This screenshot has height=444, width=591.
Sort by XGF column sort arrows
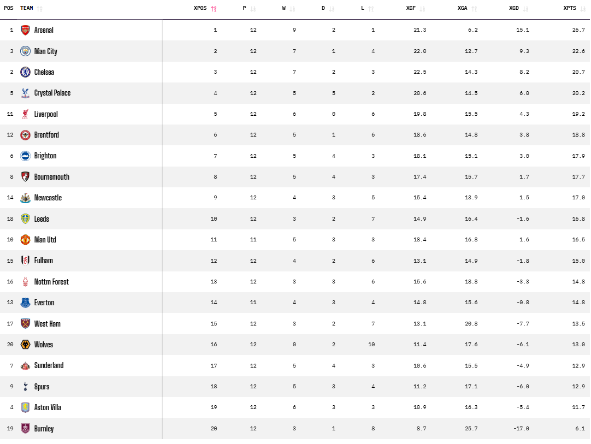point(422,9)
